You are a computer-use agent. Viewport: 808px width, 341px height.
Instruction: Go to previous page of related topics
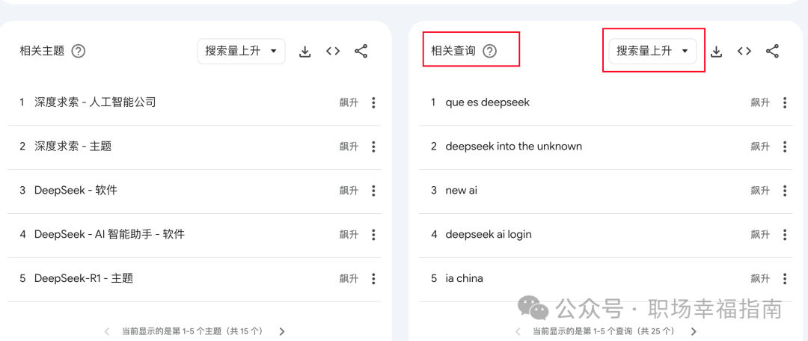(x=107, y=331)
